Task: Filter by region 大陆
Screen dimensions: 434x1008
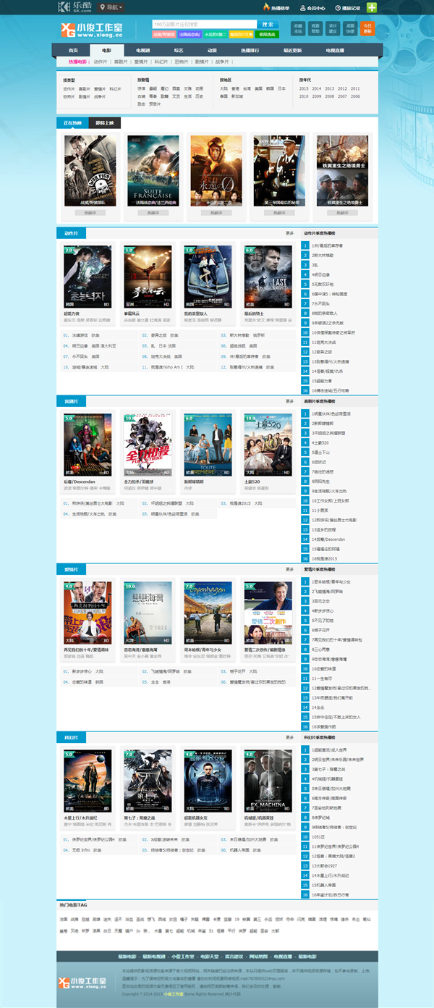Action: [224, 88]
